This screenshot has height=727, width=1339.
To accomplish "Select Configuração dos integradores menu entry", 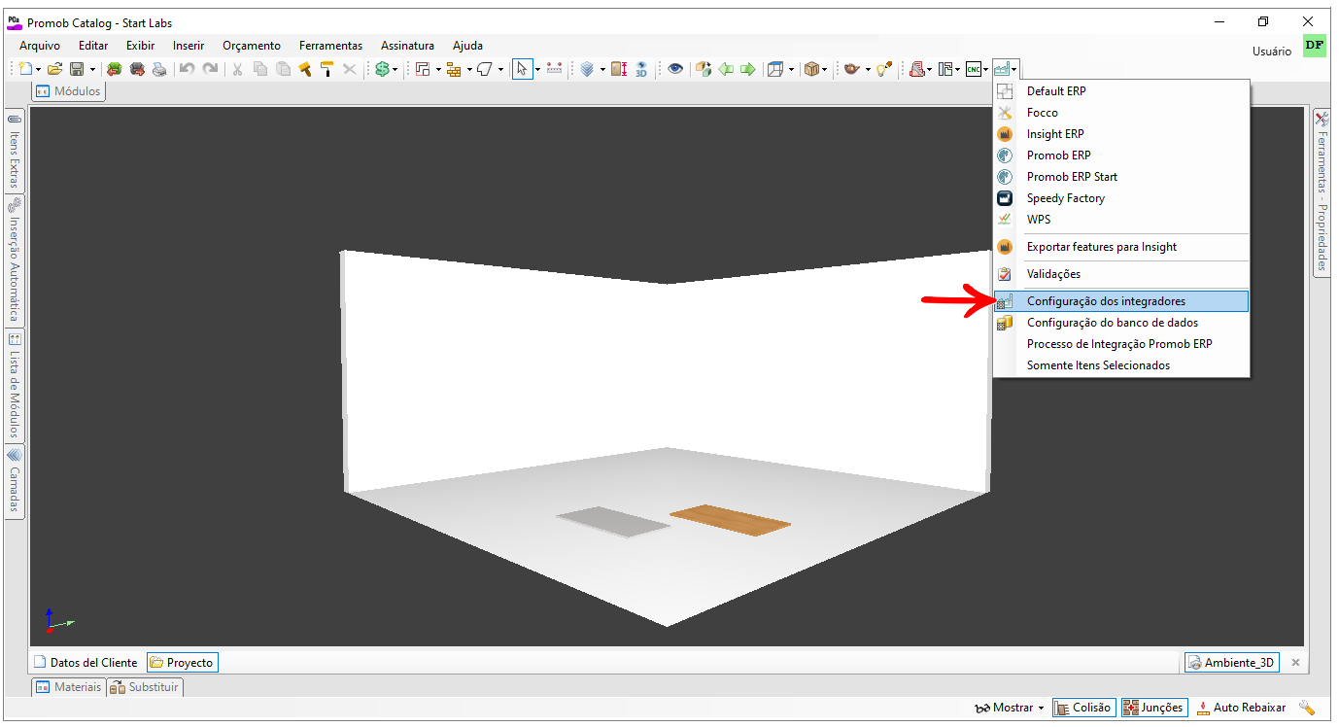I will [x=1120, y=301].
